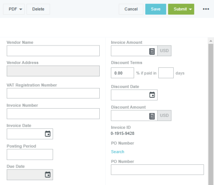This screenshot has height=185, width=214.
Task: Click into the Invoice Number field
Action: (x=53, y=114)
